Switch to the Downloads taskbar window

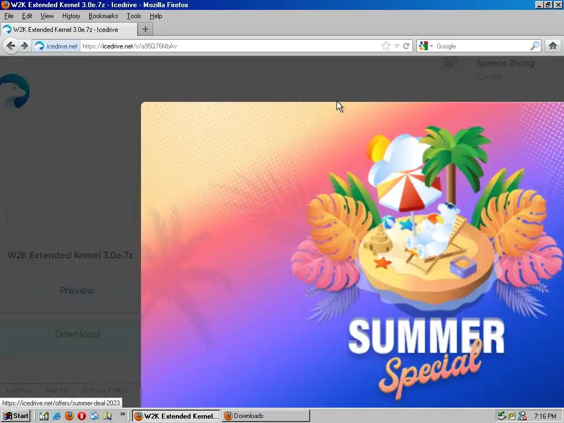(x=265, y=416)
